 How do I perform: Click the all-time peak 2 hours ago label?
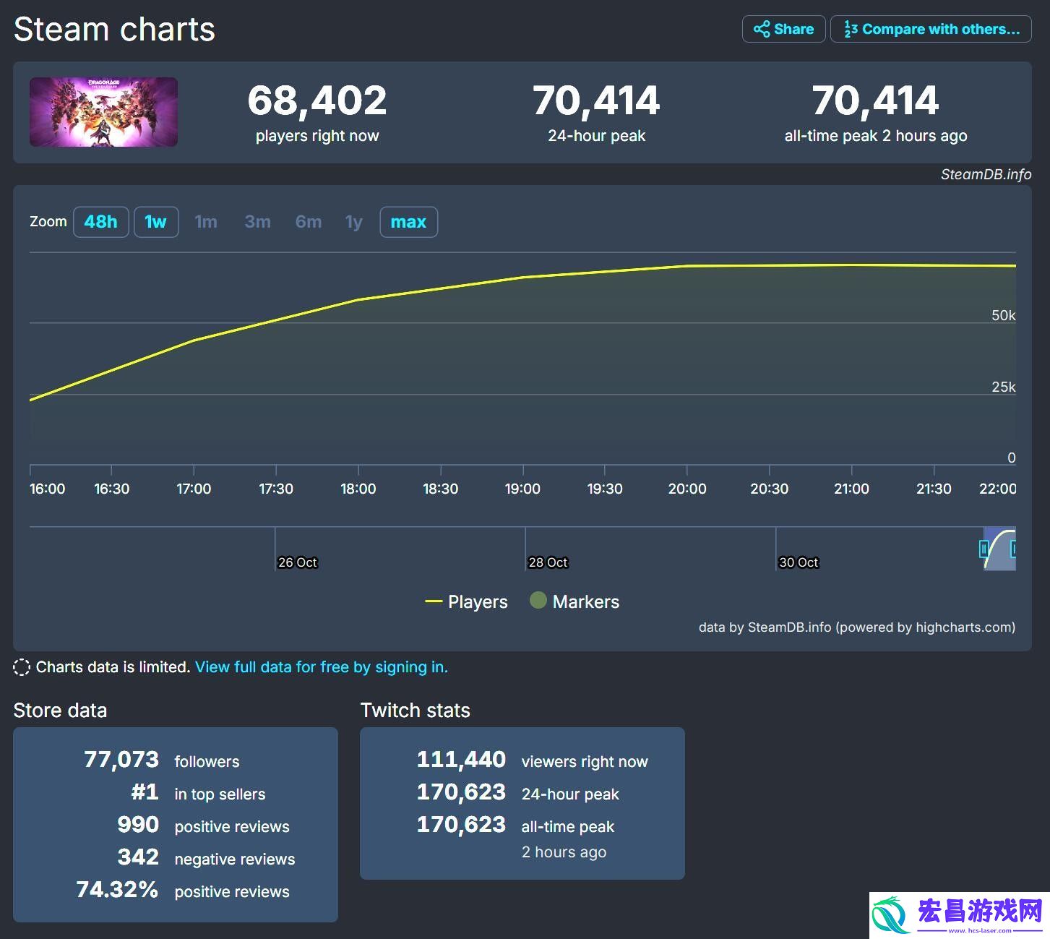coord(876,136)
